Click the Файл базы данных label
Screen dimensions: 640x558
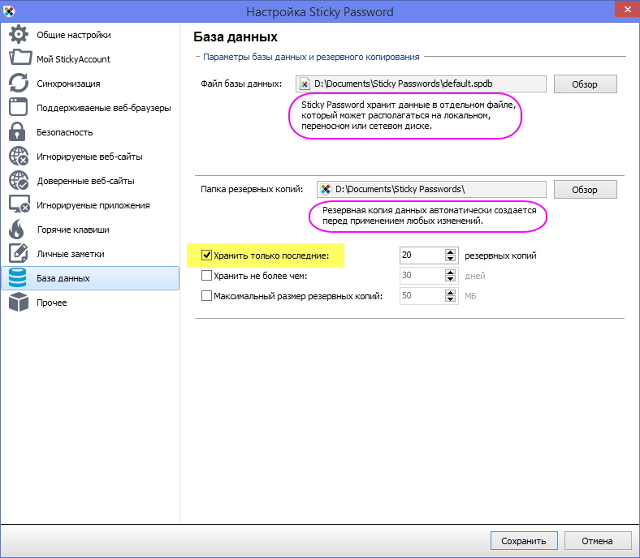click(x=241, y=84)
